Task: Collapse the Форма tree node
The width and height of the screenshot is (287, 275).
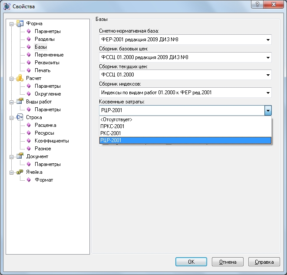Action: [11, 23]
